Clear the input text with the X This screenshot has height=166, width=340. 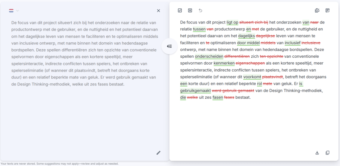pos(158,11)
